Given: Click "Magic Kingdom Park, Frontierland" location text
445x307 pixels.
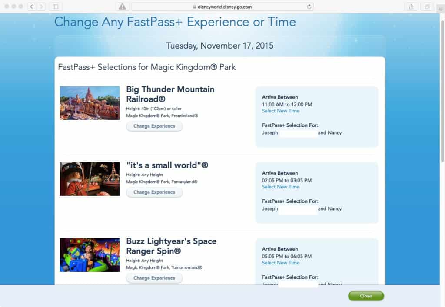Looking at the screenshot, I should tap(162, 116).
